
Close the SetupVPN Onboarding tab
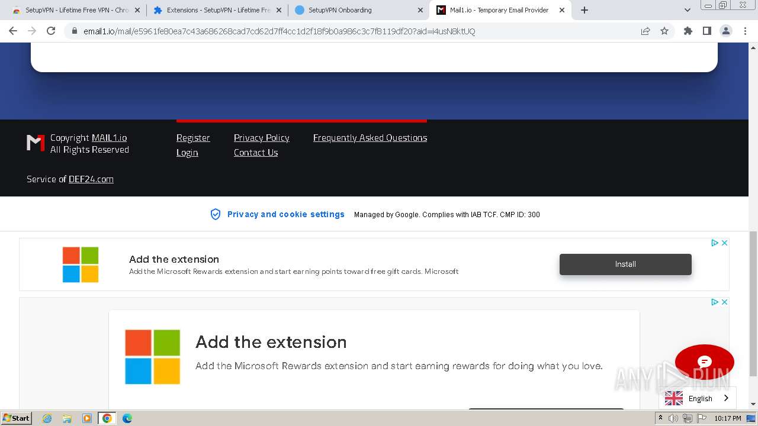click(x=420, y=10)
